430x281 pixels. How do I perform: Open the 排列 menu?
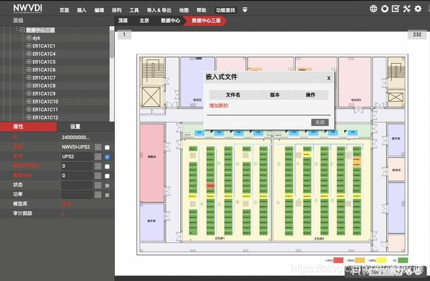116,10
